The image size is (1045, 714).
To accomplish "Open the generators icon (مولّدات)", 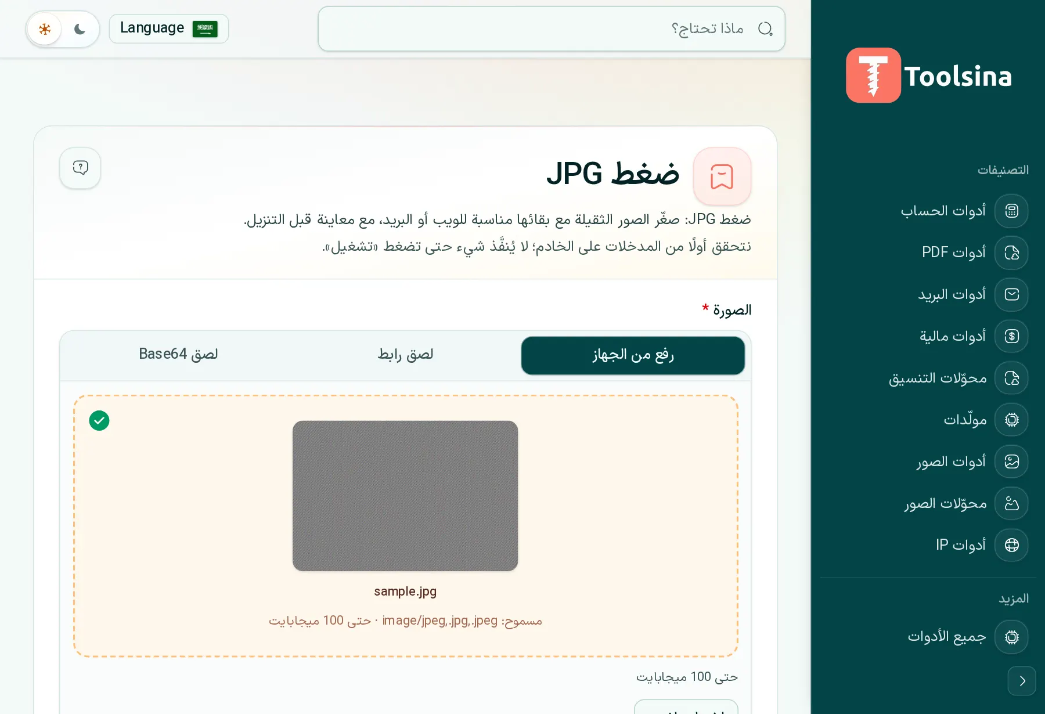I will (x=1011, y=420).
